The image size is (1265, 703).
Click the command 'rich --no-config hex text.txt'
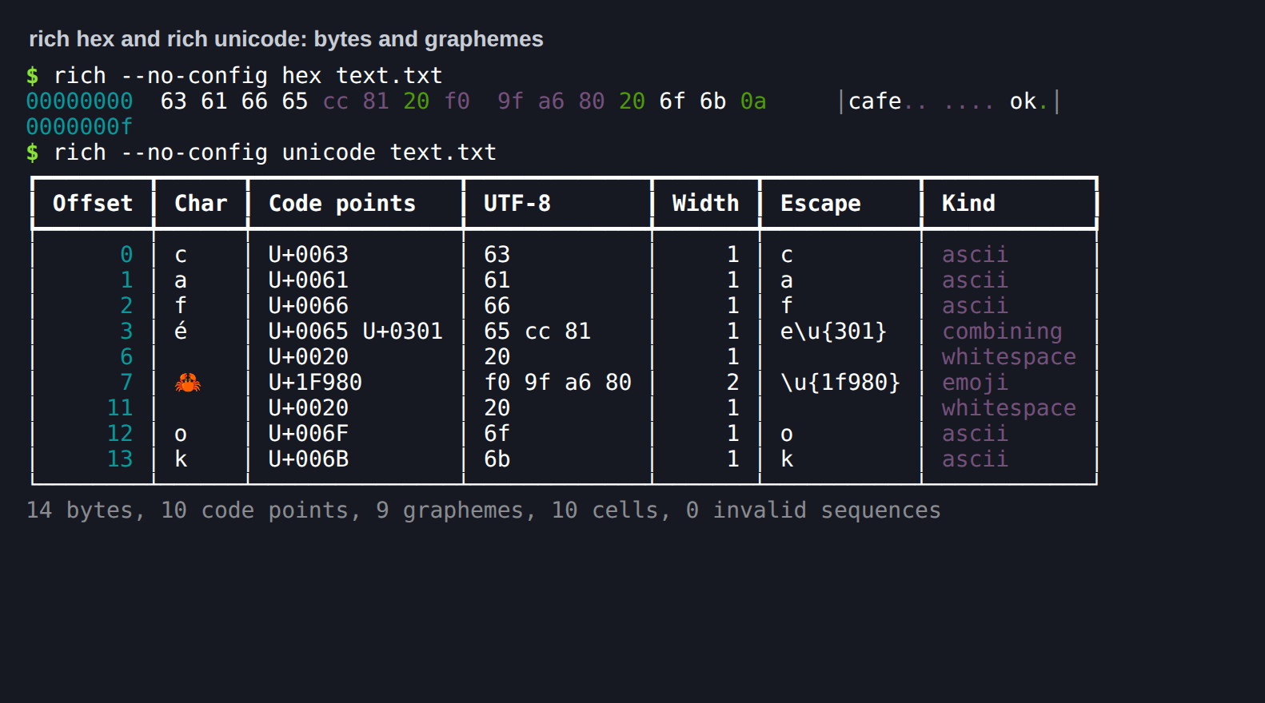[248, 76]
